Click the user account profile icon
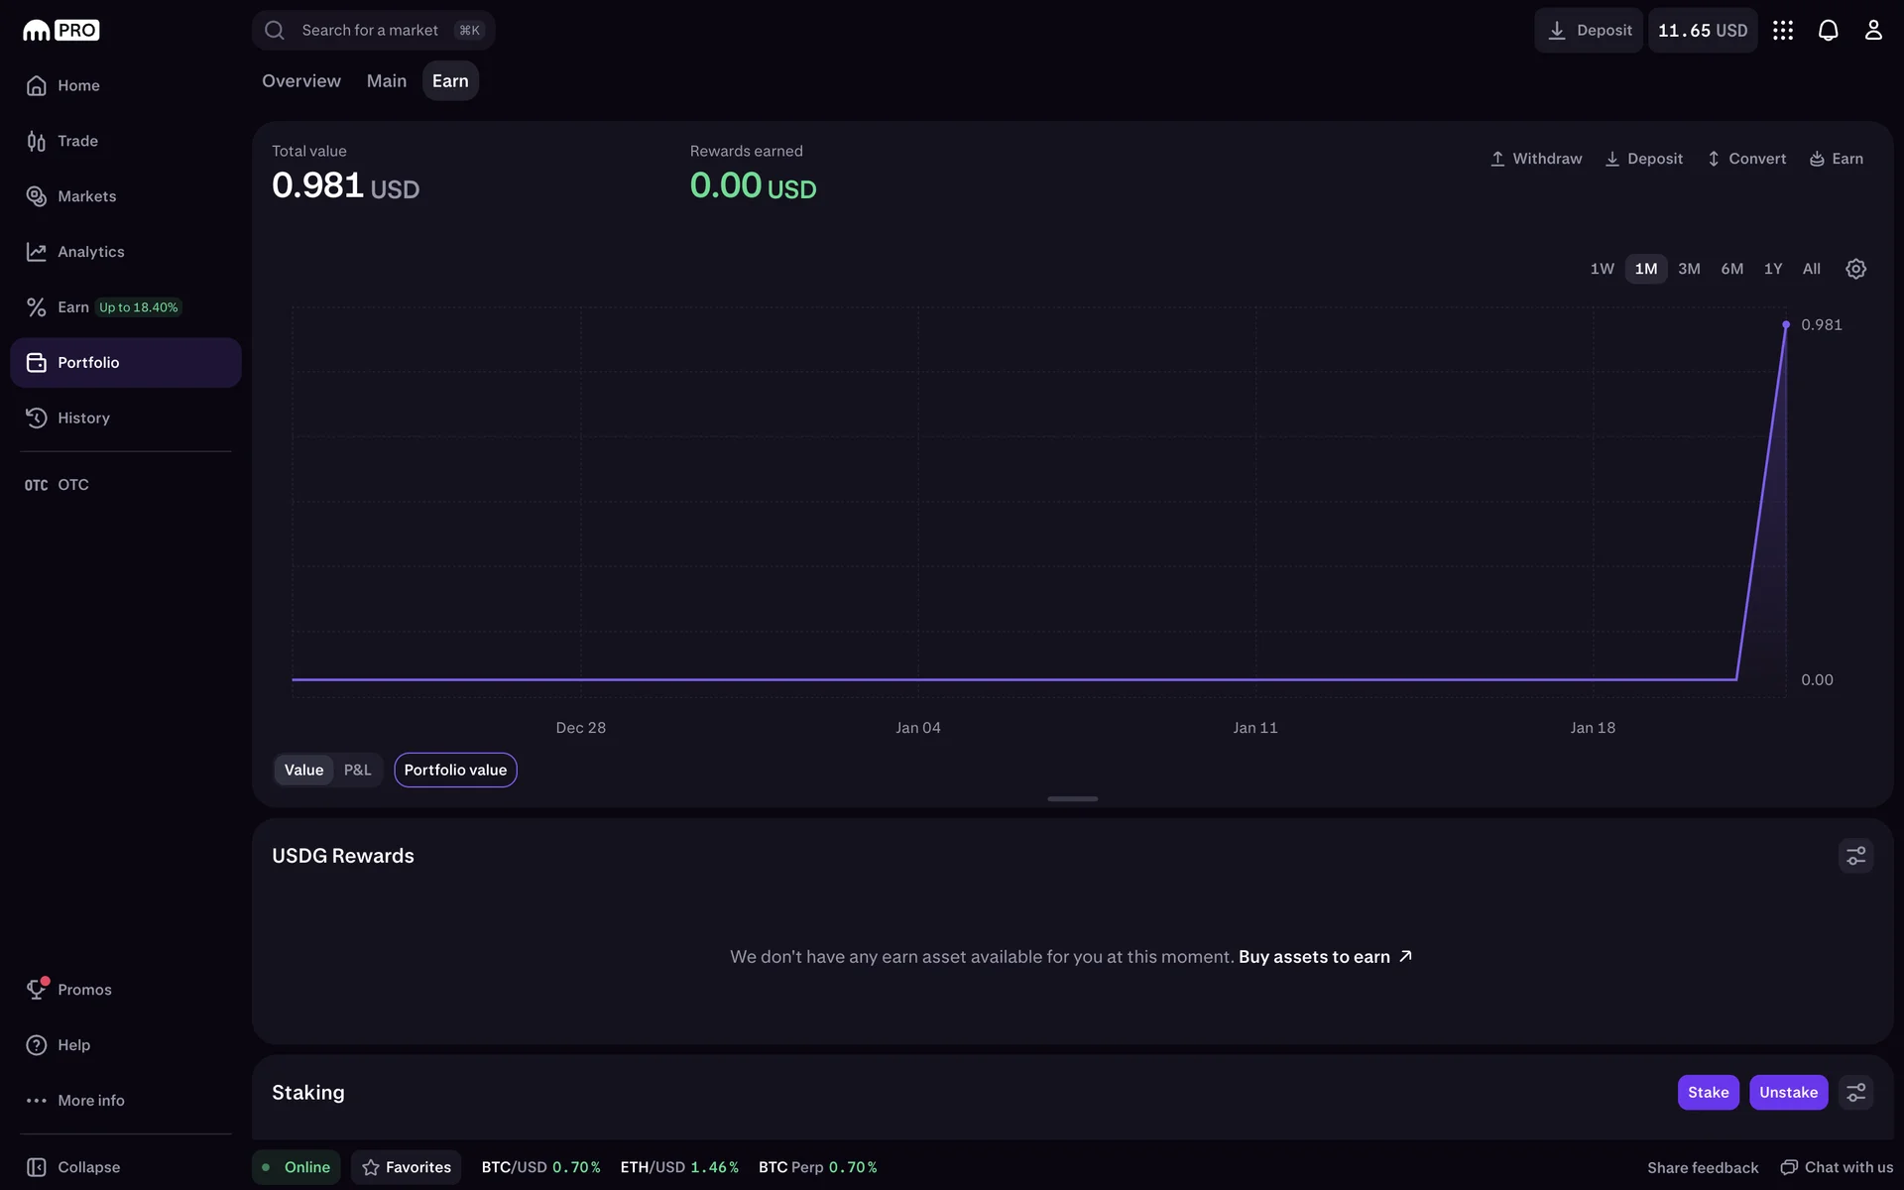1904x1190 pixels. coord(1872,31)
